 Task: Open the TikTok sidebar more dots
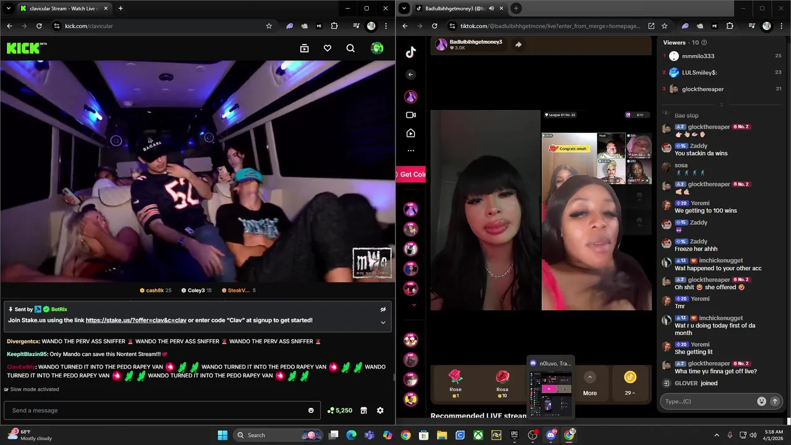coord(411,150)
